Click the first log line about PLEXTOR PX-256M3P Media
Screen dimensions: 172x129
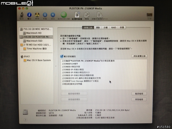point(88,61)
